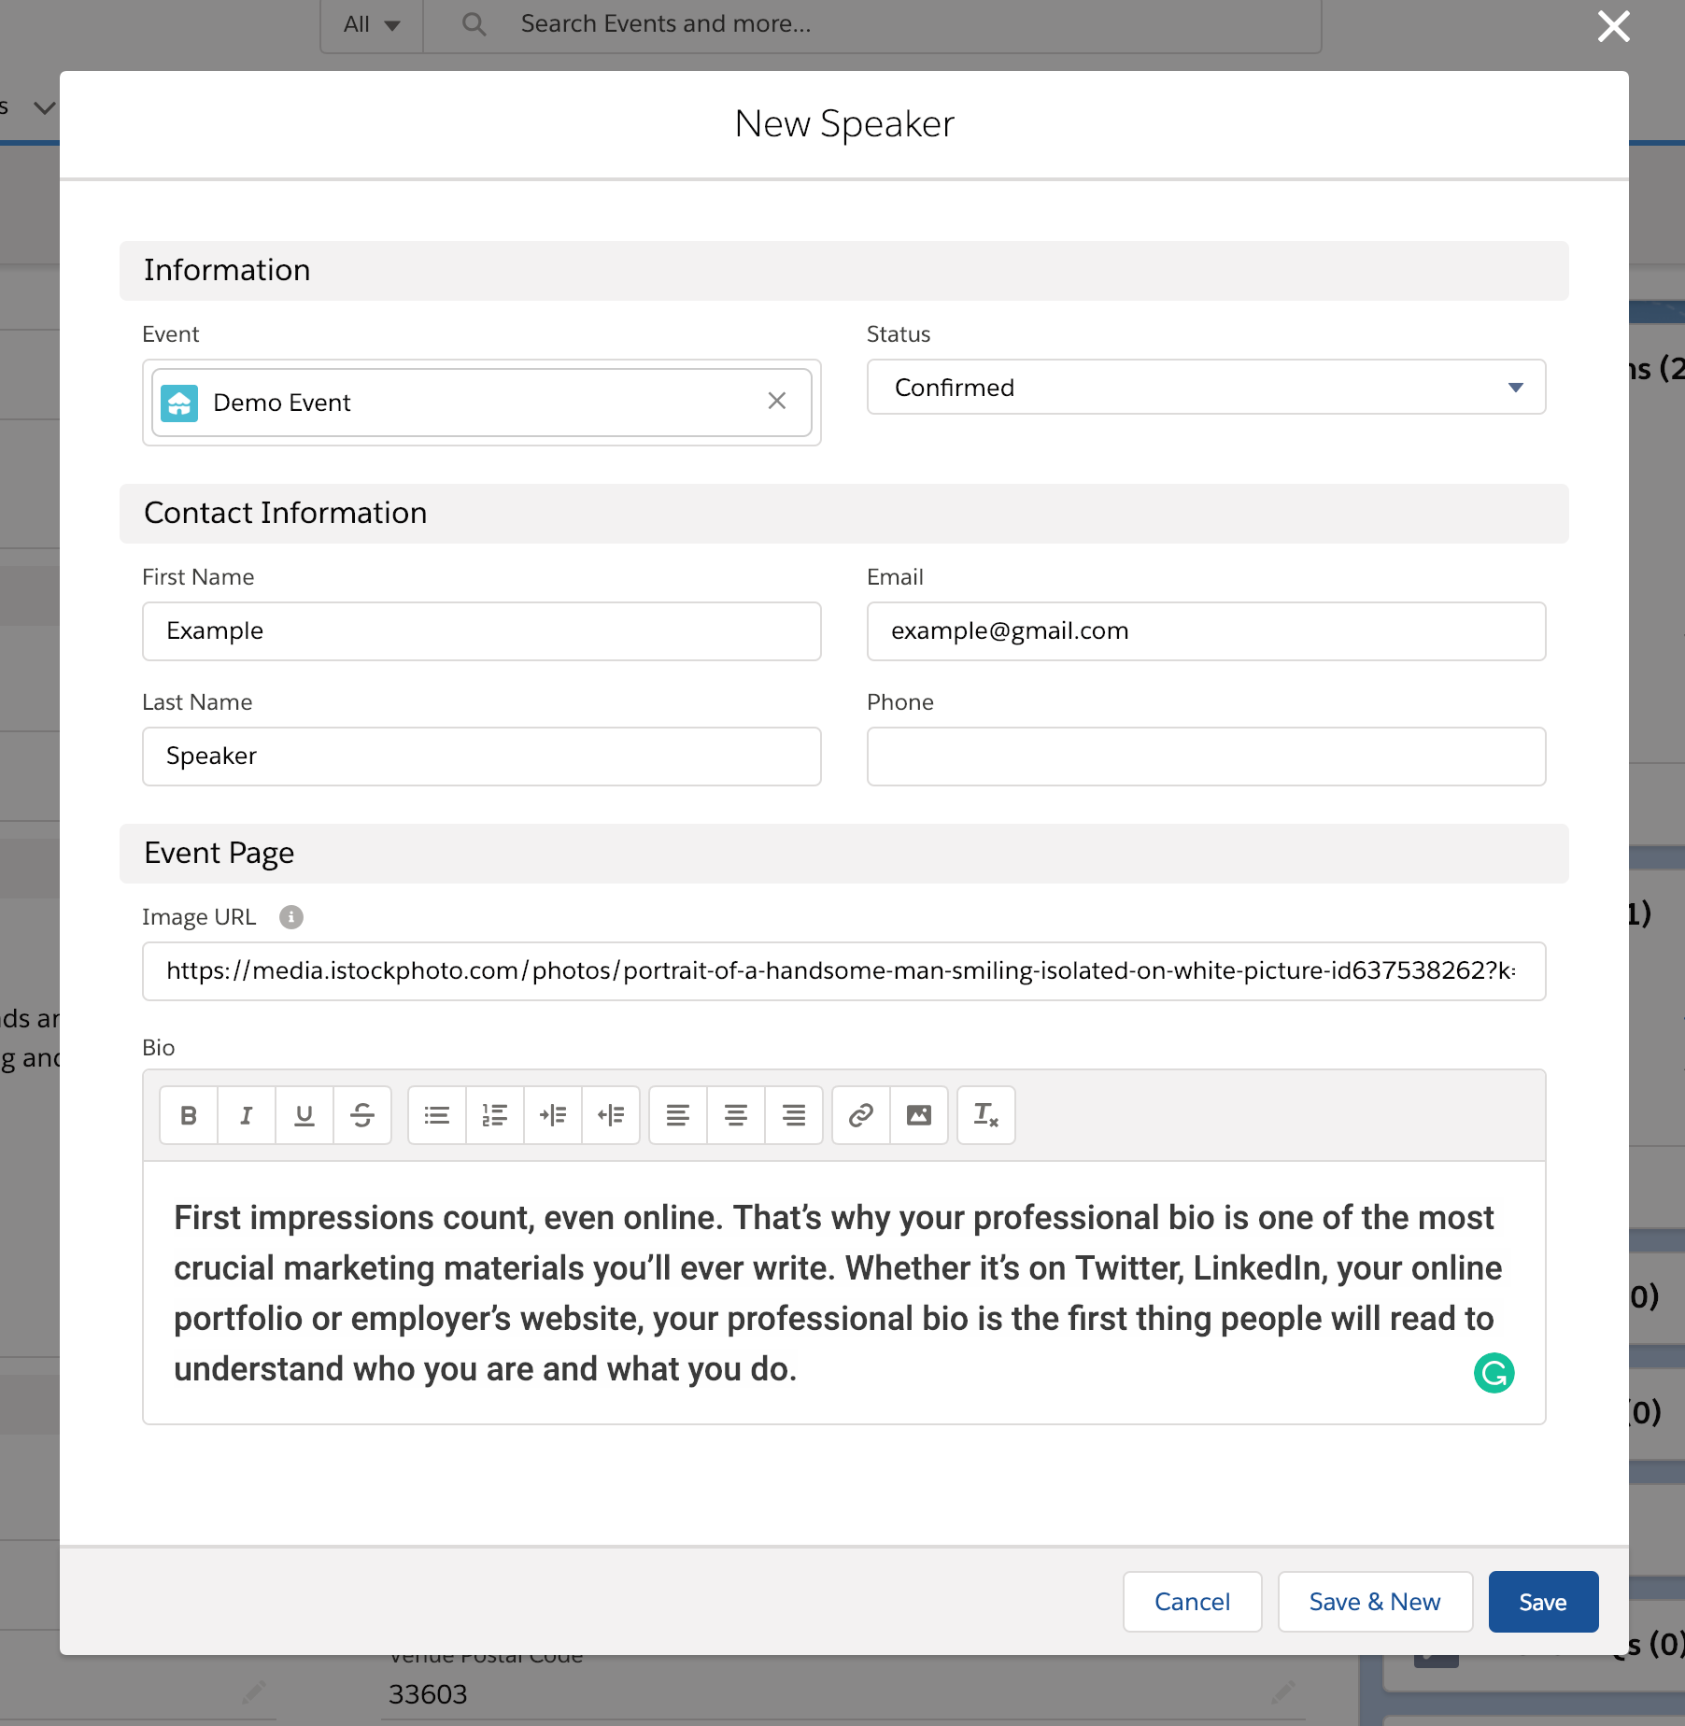
Task: Toggle italic formatting in Bio editor
Action: tap(247, 1115)
